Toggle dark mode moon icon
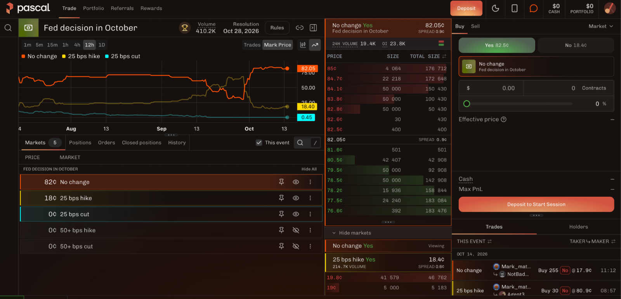621x299 pixels. coord(496,8)
